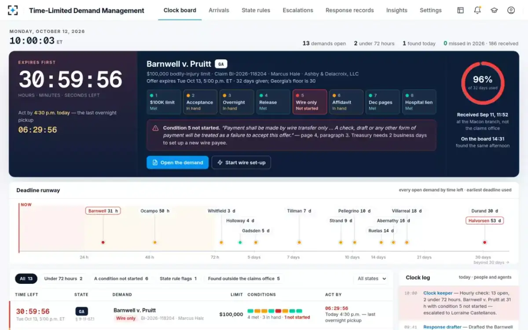This screenshot has height=330, width=528.
Task: Click the STATE column header
Action: [81, 294]
